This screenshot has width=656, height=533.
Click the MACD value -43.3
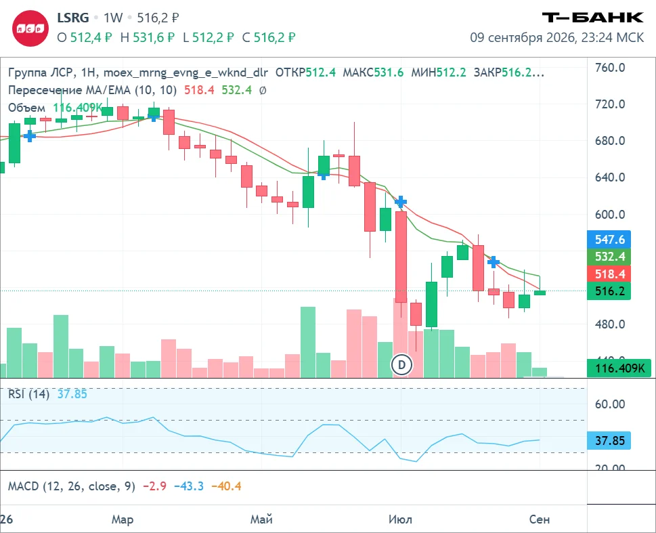[189, 486]
